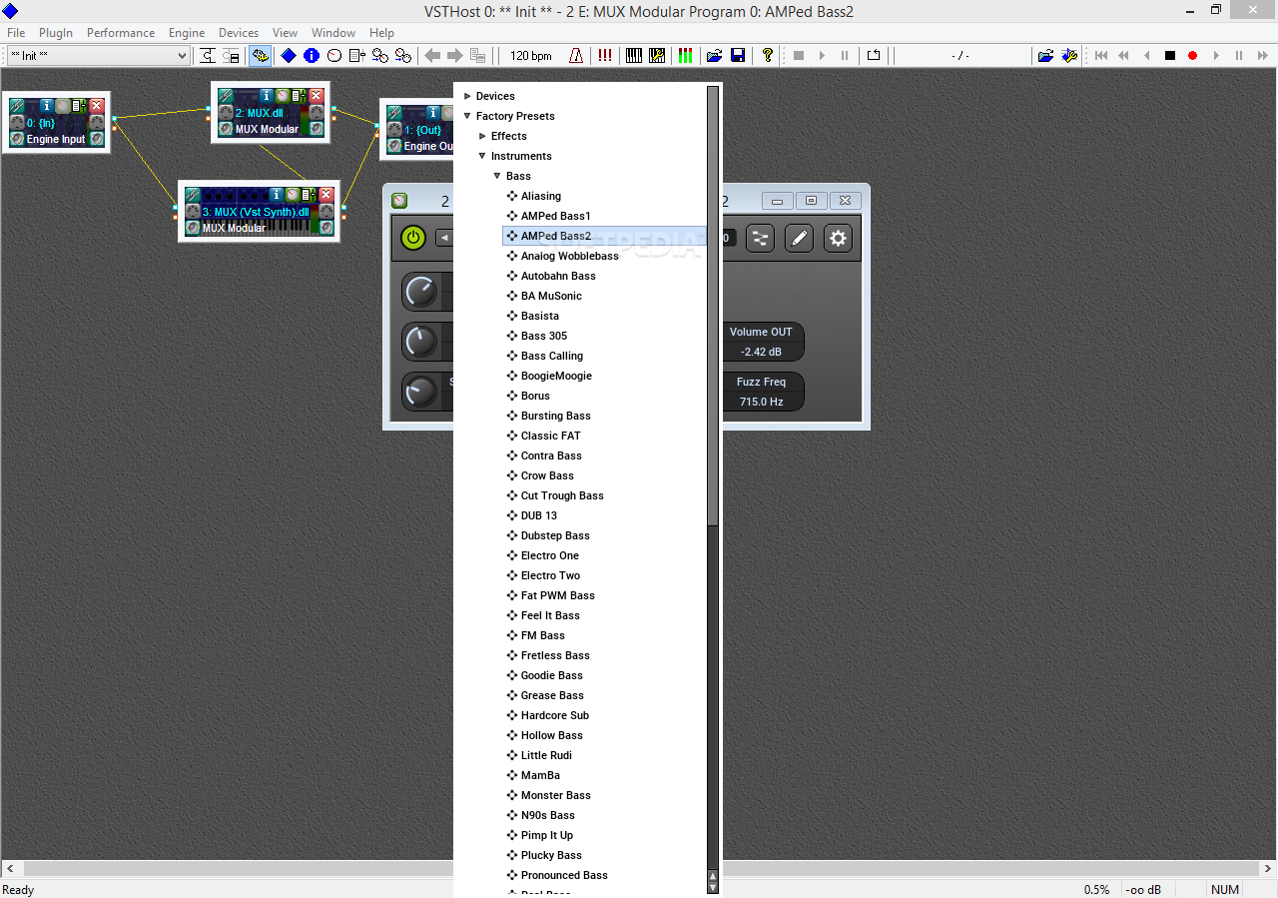Open the View menu
Viewport: 1278px width, 898px height.
[286, 33]
